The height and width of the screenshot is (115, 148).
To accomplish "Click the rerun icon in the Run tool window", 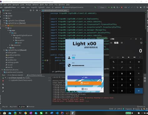I will pyautogui.click(x=3, y=78).
